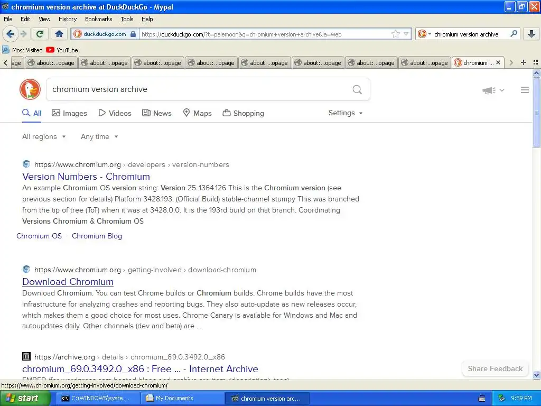
Task: Close the chromium search tab
Action: (x=498, y=62)
